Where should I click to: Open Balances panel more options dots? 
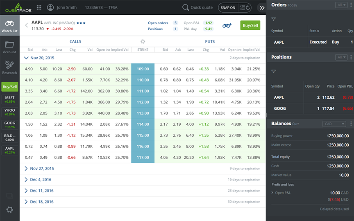pos(351,124)
